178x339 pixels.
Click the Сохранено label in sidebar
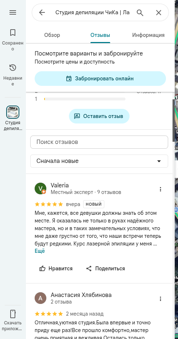click(13, 46)
